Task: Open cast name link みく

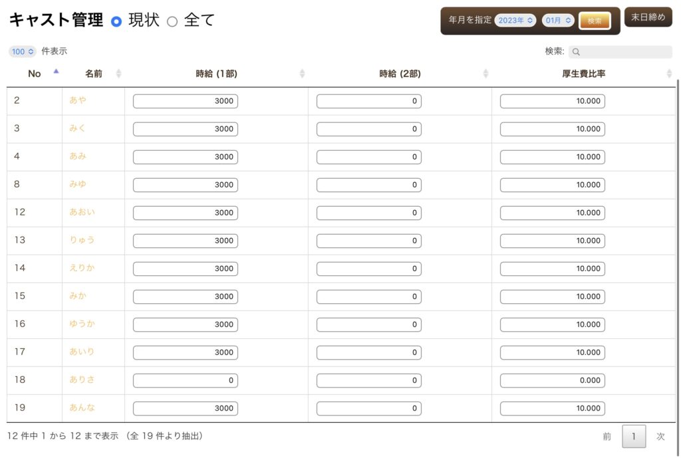Action: coord(77,128)
